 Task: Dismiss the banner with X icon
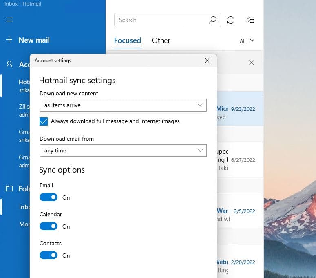coord(252,63)
